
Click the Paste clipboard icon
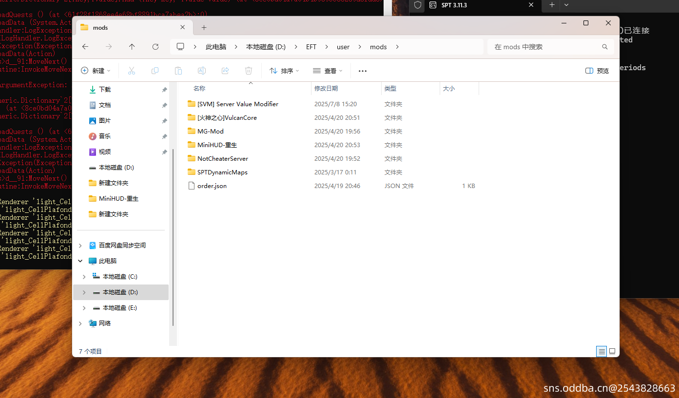tap(178, 71)
